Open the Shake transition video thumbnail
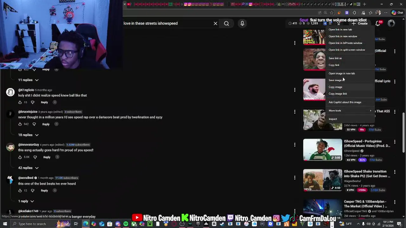The height and width of the screenshot is (228, 406). 323,180
